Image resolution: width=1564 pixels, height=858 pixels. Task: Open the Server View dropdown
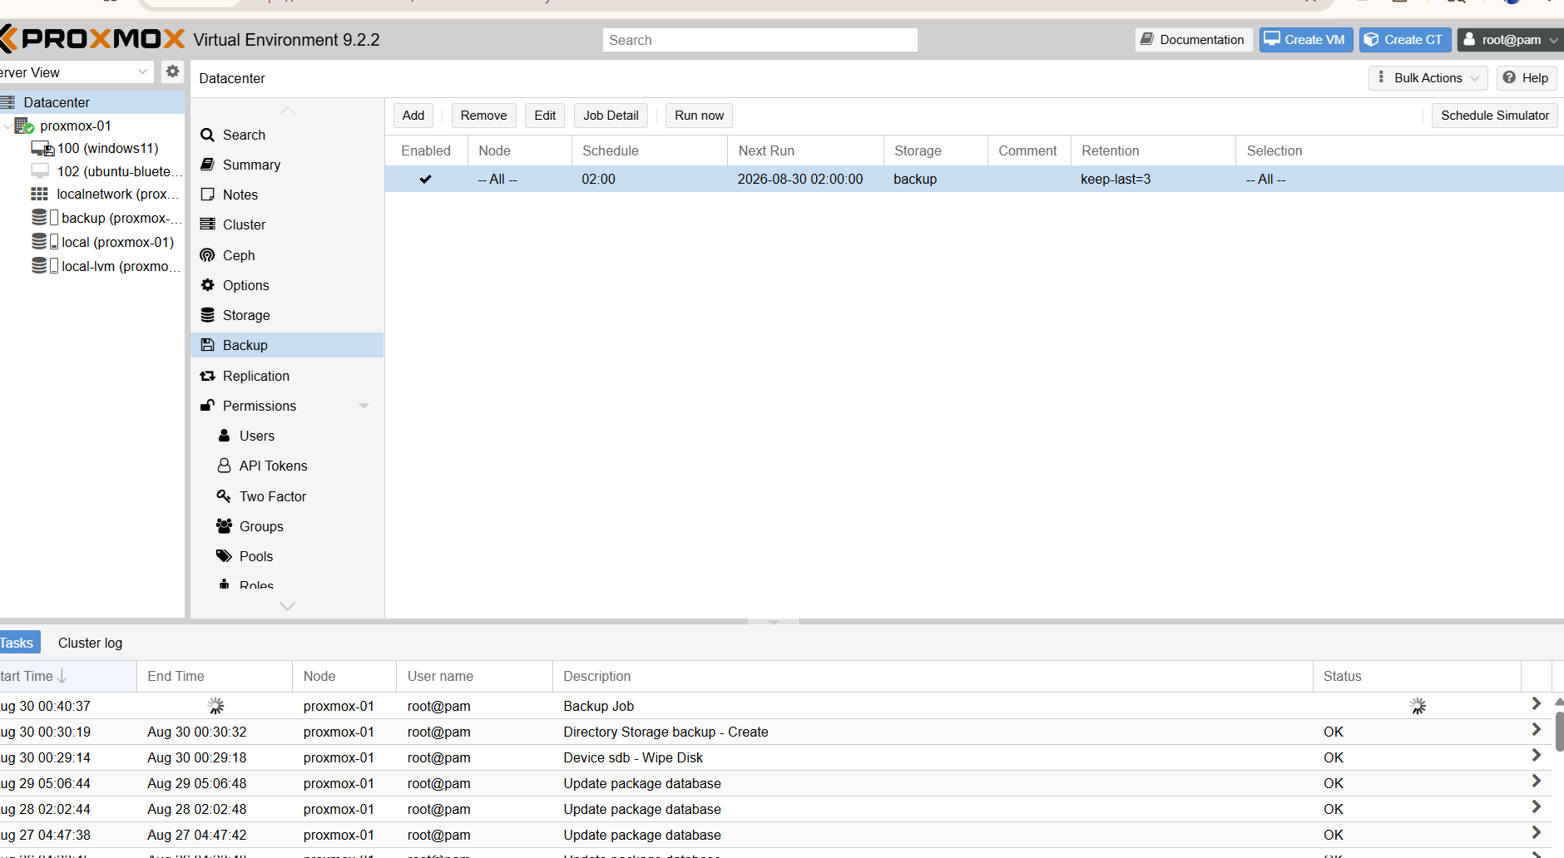pyautogui.click(x=75, y=72)
